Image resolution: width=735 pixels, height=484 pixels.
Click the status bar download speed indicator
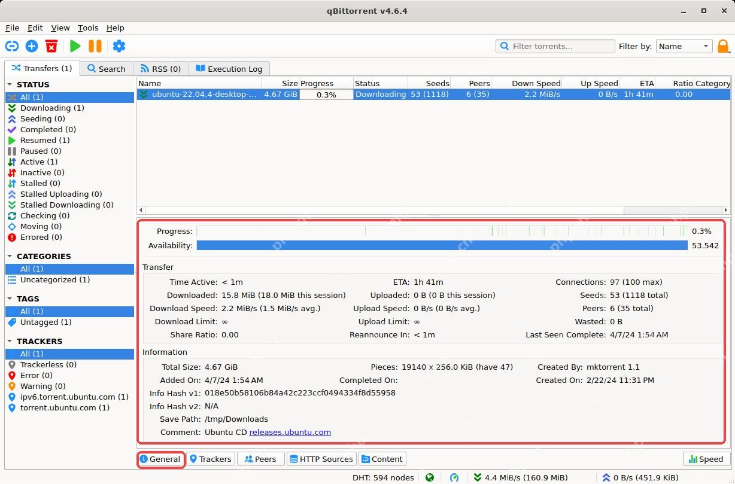pos(520,477)
